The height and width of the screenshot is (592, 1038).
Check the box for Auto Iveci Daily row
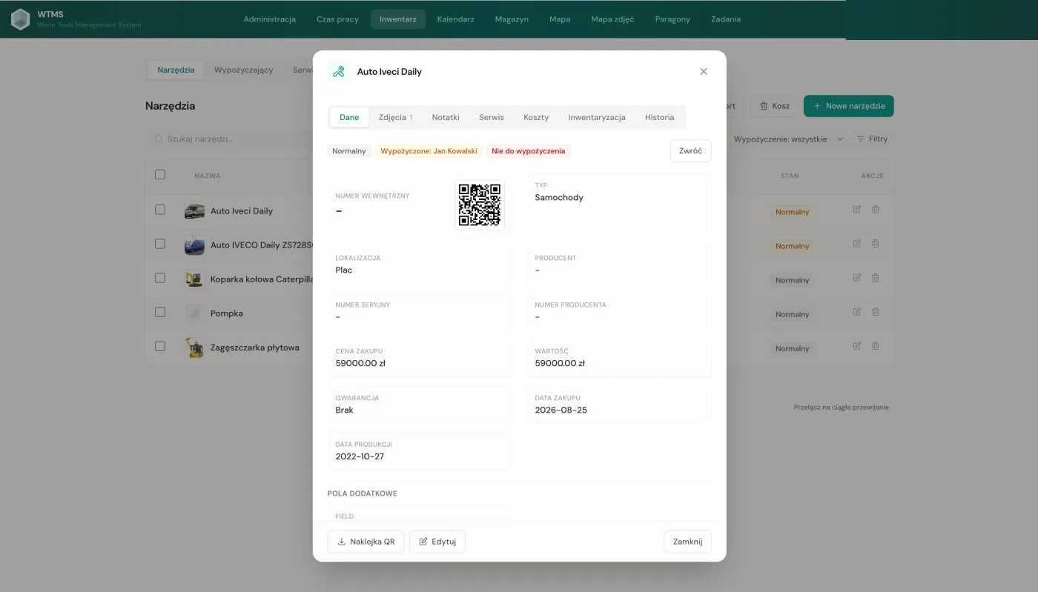point(160,210)
